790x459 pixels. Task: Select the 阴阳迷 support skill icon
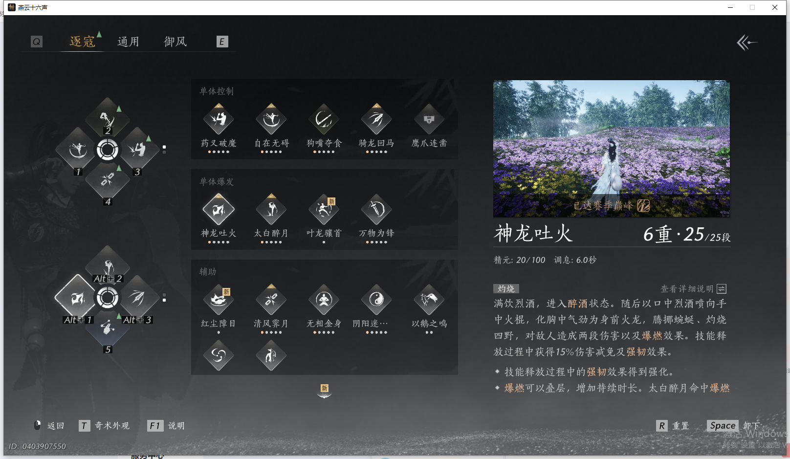pos(376,299)
